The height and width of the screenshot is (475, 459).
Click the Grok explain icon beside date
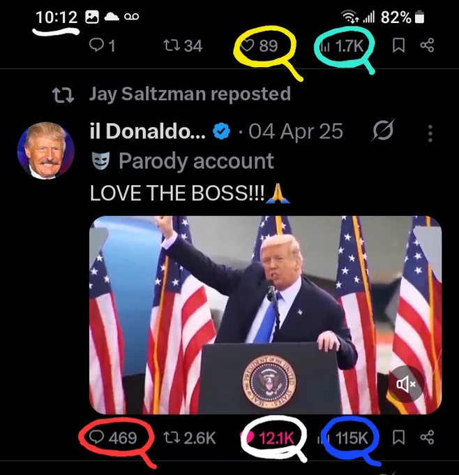(383, 130)
